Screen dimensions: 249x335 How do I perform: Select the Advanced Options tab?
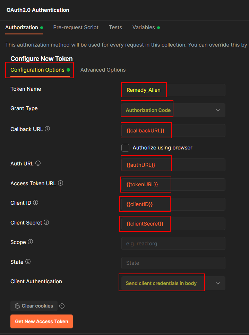(x=103, y=70)
